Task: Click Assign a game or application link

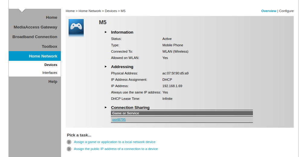Action: click(x=115, y=142)
